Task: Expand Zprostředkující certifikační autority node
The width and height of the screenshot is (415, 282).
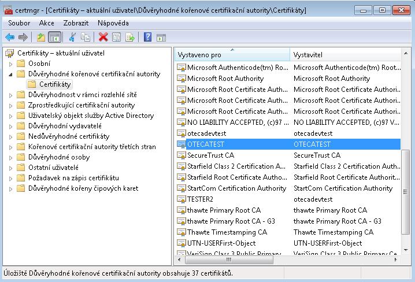Action: pyautogui.click(x=10, y=106)
